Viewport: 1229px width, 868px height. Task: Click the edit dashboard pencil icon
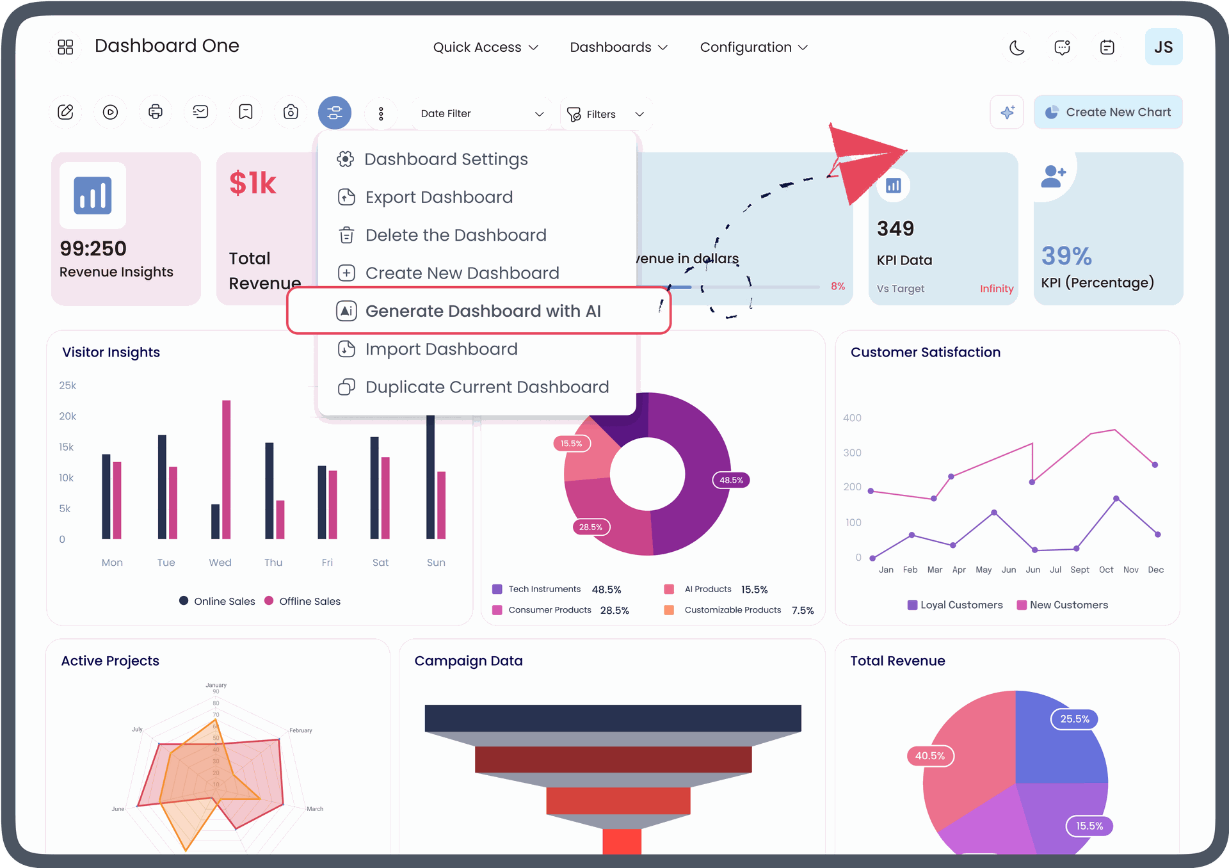pos(66,113)
